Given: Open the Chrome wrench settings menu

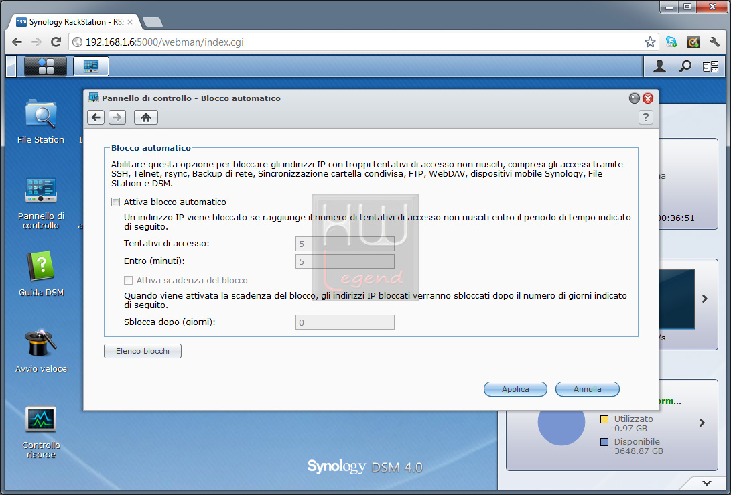Looking at the screenshot, I should [714, 42].
